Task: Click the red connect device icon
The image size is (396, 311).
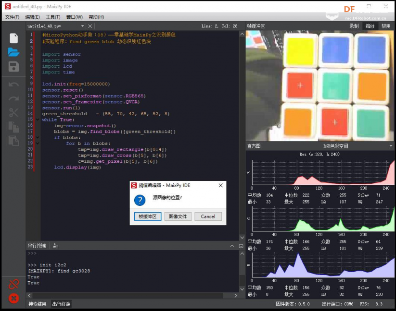Action: coord(13,284)
